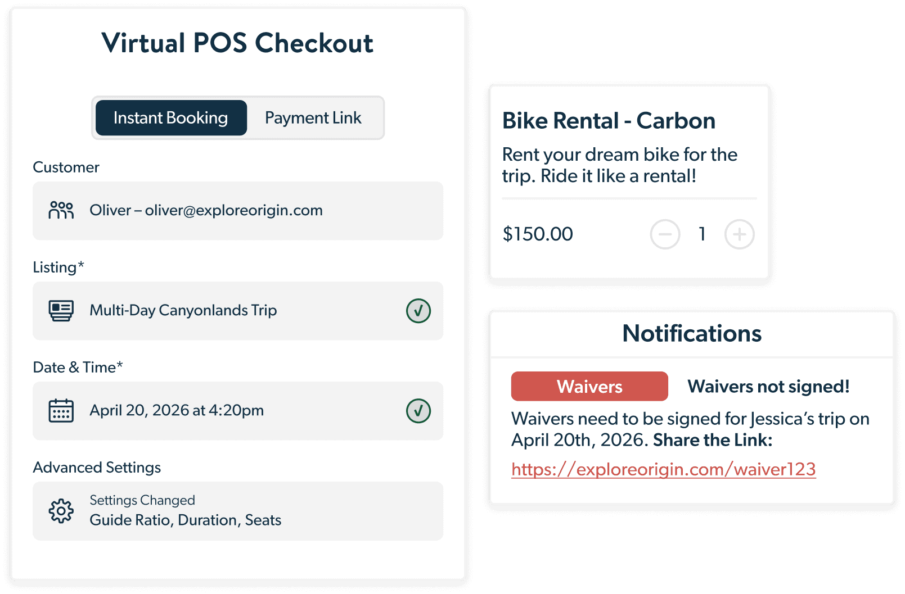Click the calendar icon by the date
905x594 pixels.
(61, 410)
